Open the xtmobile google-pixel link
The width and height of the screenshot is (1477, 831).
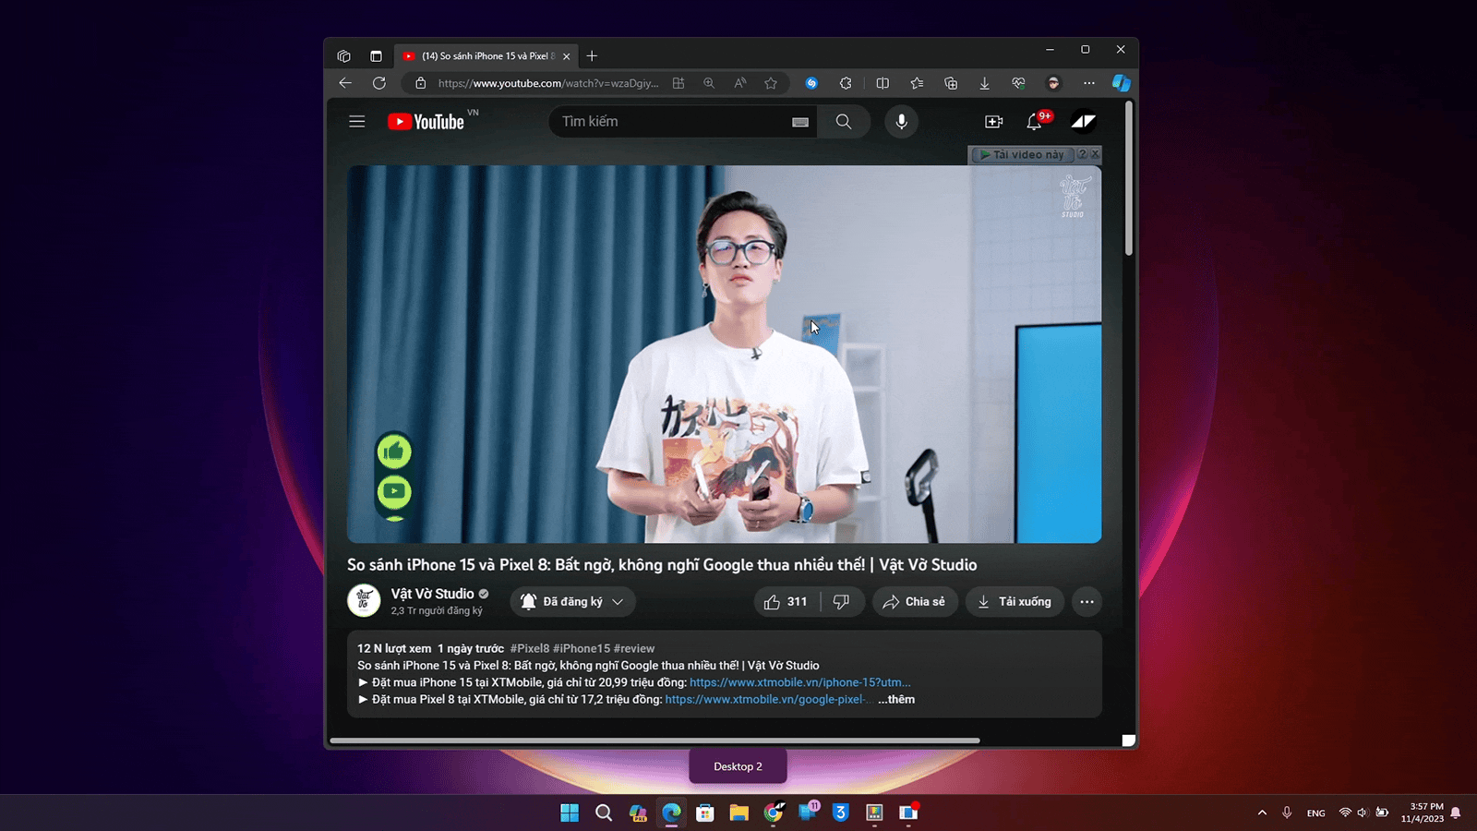(768, 699)
